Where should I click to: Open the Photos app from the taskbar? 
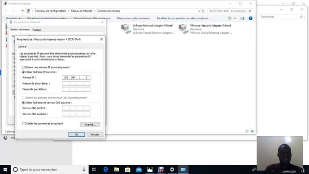pyautogui.click(x=150, y=170)
